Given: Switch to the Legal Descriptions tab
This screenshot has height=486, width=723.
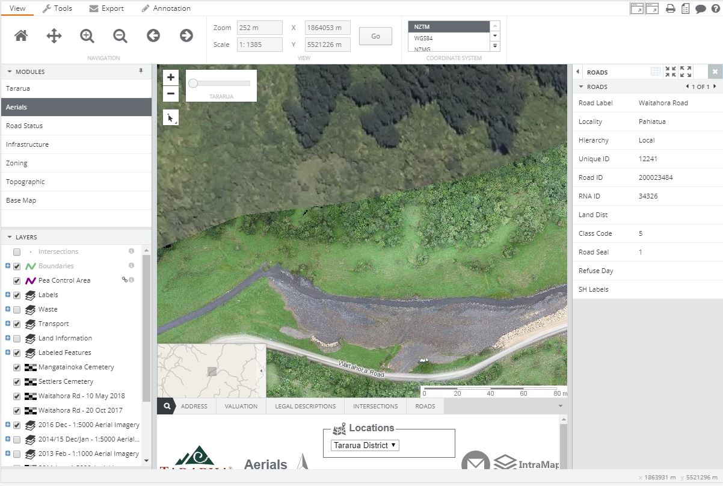Looking at the screenshot, I should (x=306, y=406).
